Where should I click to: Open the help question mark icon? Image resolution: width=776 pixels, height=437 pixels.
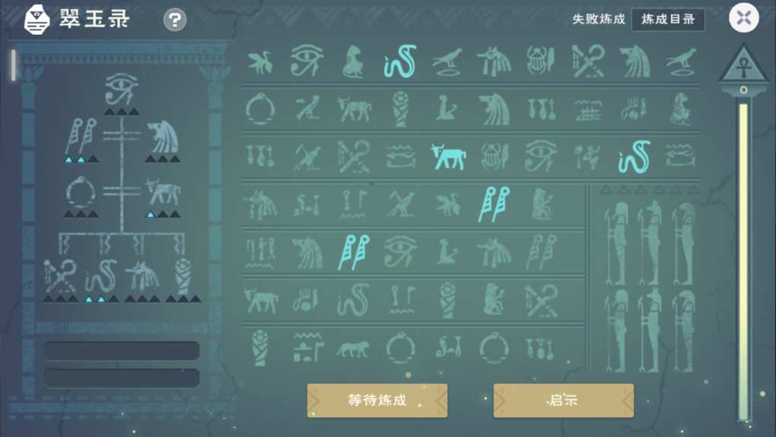[175, 21]
